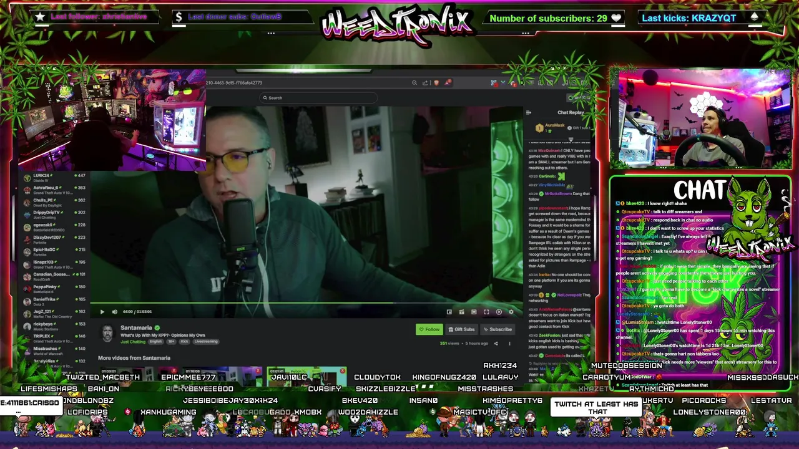Open rickybeye channel in sidebar
The image size is (799, 449).
pos(54,326)
